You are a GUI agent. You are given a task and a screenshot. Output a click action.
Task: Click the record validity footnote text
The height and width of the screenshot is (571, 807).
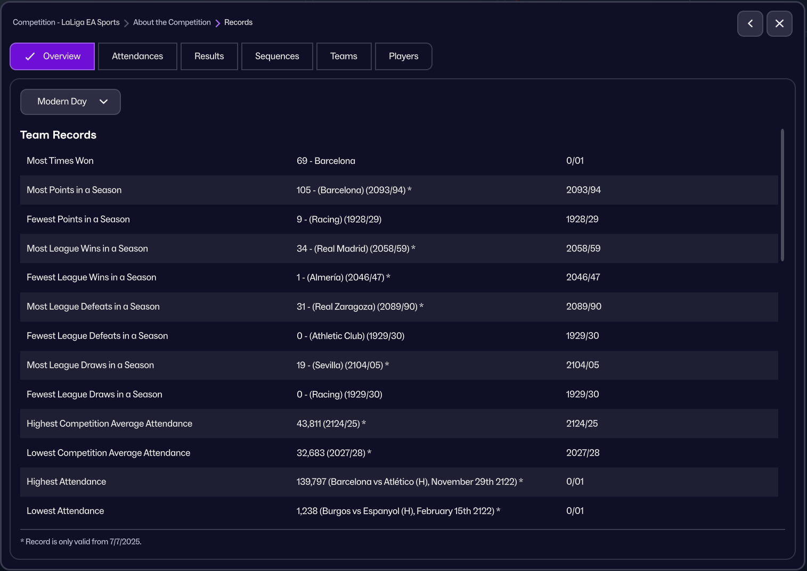click(81, 542)
